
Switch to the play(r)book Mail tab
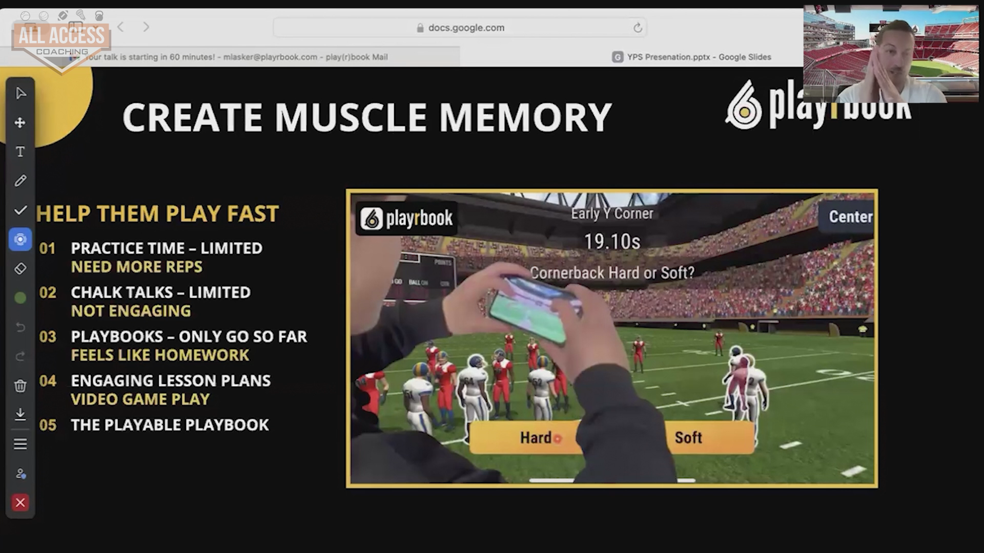coord(230,57)
